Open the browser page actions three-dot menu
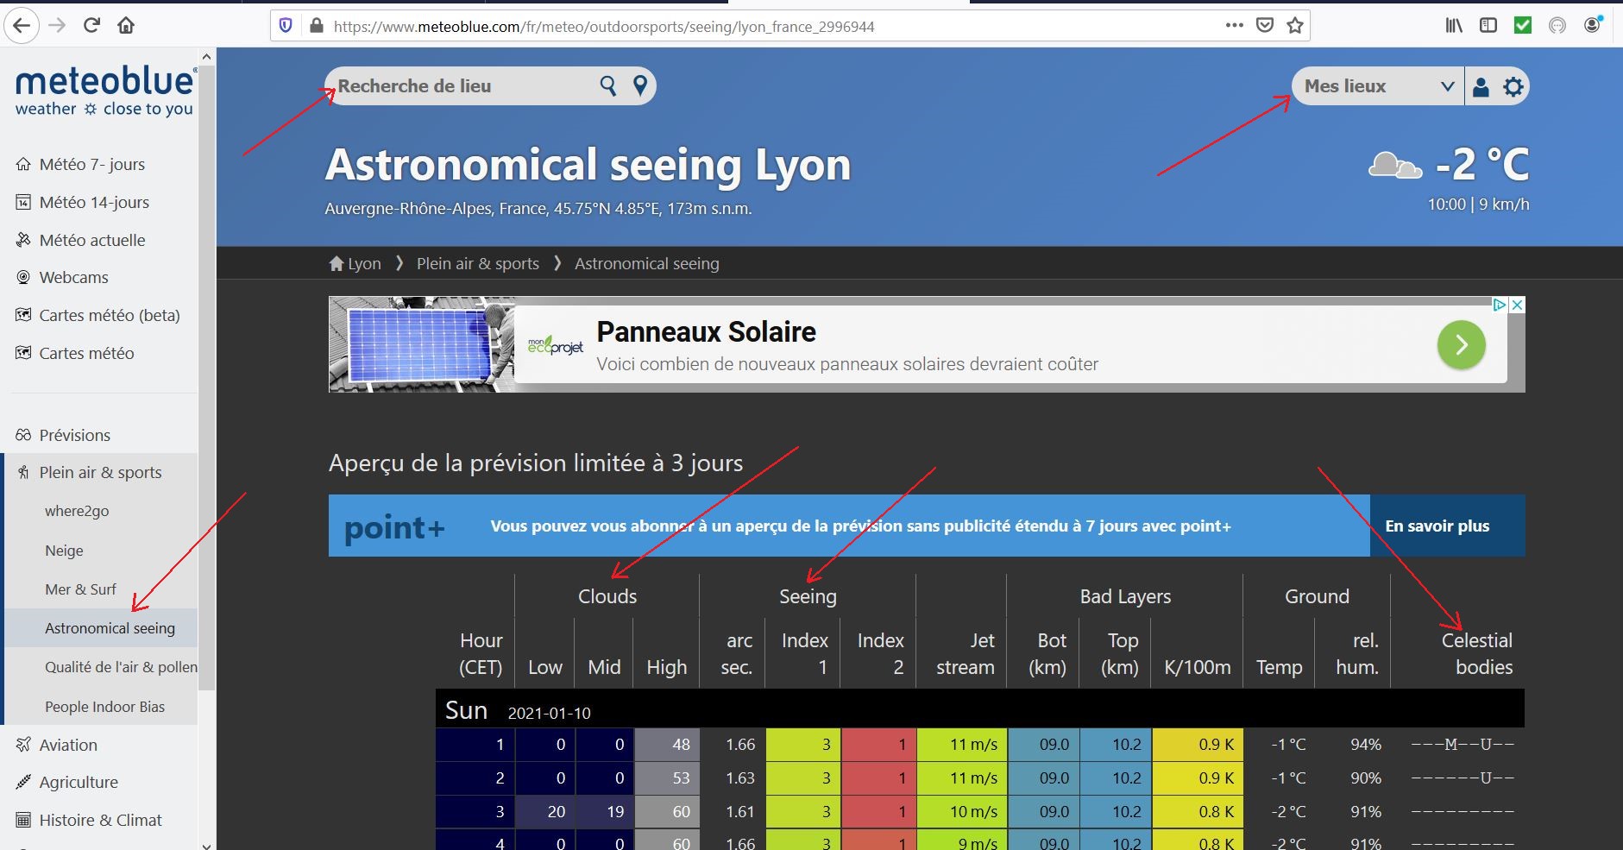1623x850 pixels. tap(1234, 26)
